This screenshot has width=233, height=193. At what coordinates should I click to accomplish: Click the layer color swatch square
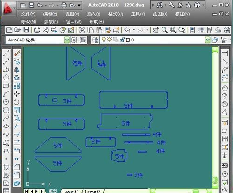pos(128,40)
